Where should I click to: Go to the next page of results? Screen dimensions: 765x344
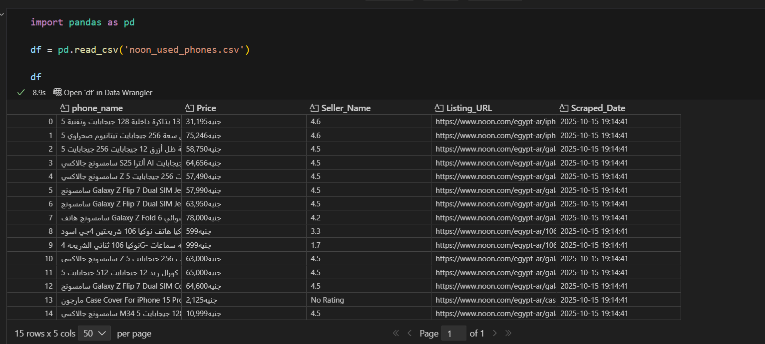[495, 333]
